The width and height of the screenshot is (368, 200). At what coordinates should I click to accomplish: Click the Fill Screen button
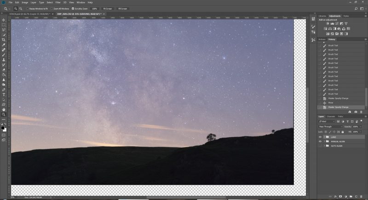122,9
